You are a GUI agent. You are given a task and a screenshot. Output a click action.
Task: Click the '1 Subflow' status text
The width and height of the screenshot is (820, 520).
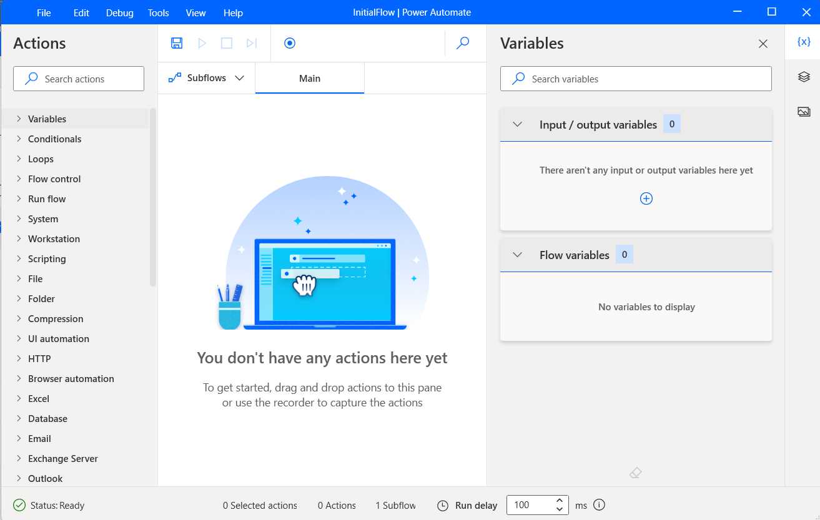395,506
